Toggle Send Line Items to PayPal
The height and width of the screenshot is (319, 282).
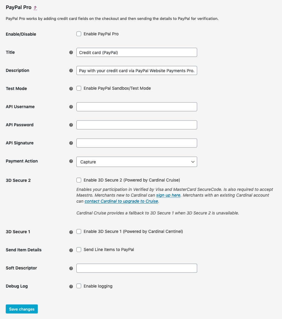[x=79, y=250]
